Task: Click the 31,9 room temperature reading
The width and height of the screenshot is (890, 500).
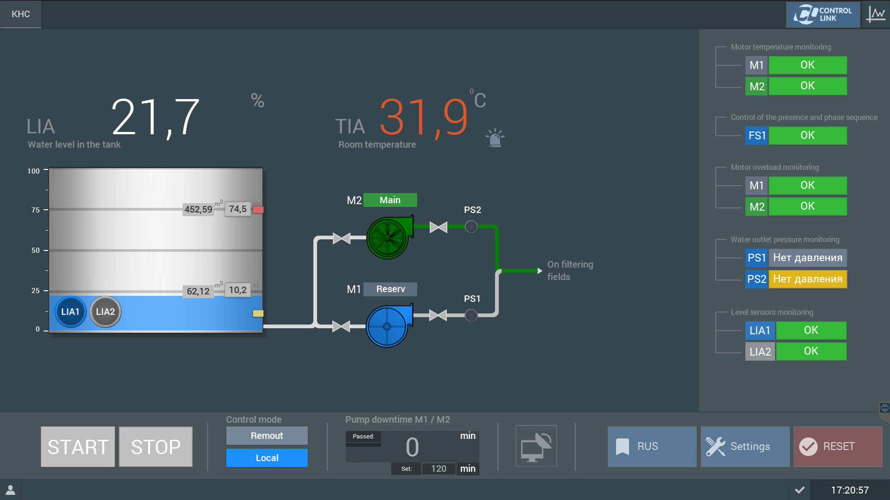Action: point(424,118)
